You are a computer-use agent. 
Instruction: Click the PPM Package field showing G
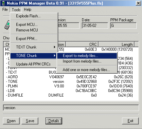123,26
